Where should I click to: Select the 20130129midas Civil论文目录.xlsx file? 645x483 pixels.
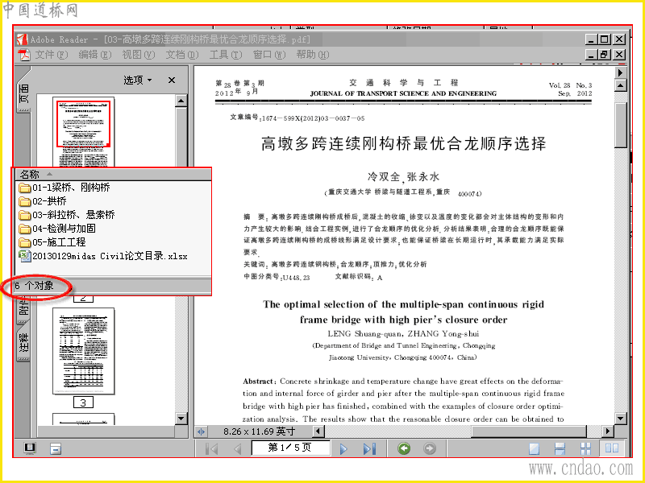(103, 256)
